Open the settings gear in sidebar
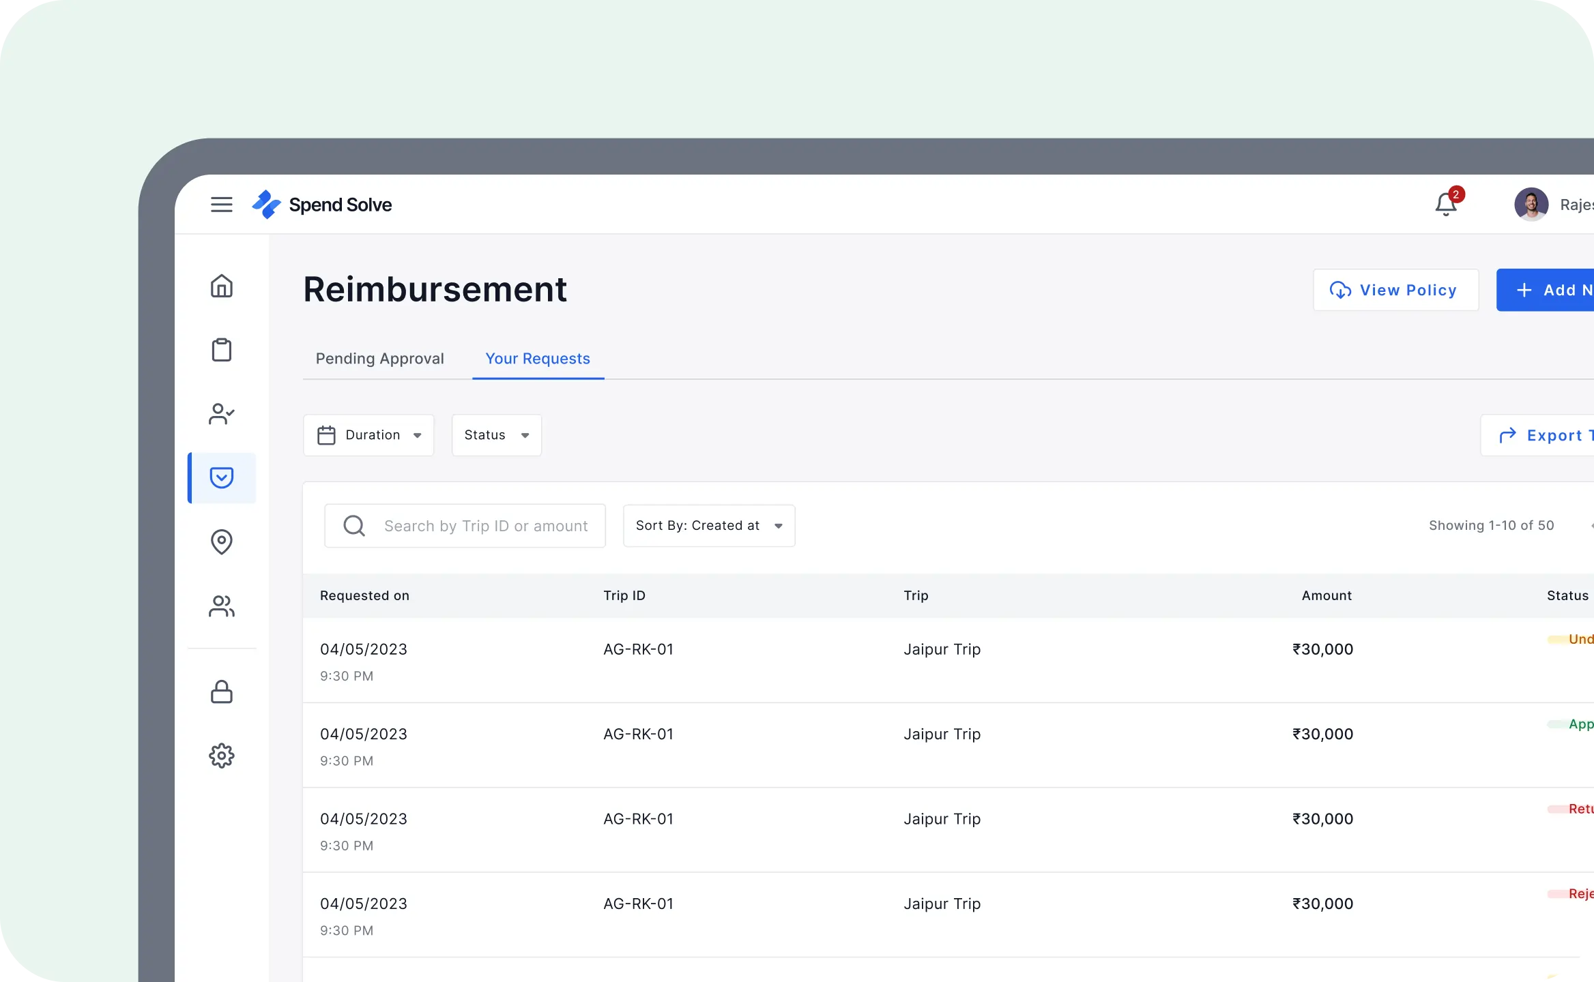The width and height of the screenshot is (1594, 982). 221,756
